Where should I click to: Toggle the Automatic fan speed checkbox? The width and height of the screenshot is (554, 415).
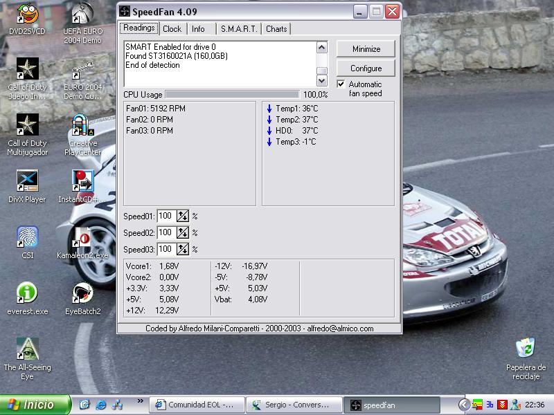point(341,84)
